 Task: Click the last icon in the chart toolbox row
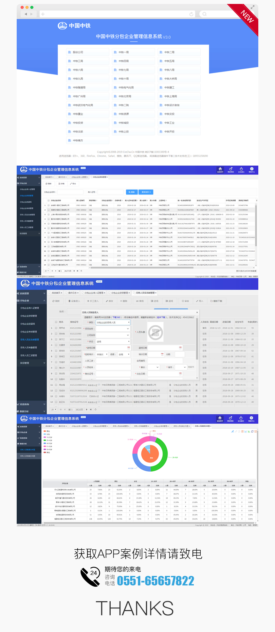tap(255, 432)
